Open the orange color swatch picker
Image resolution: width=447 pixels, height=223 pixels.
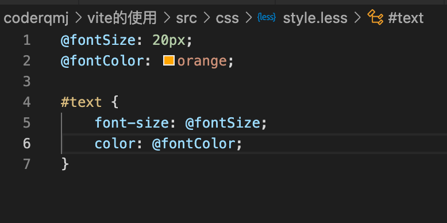(169, 60)
